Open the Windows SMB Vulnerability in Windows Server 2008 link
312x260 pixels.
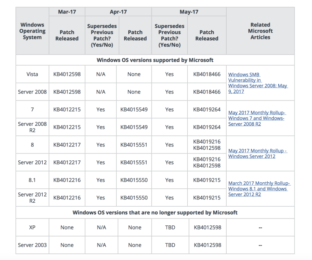pyautogui.click(x=258, y=83)
